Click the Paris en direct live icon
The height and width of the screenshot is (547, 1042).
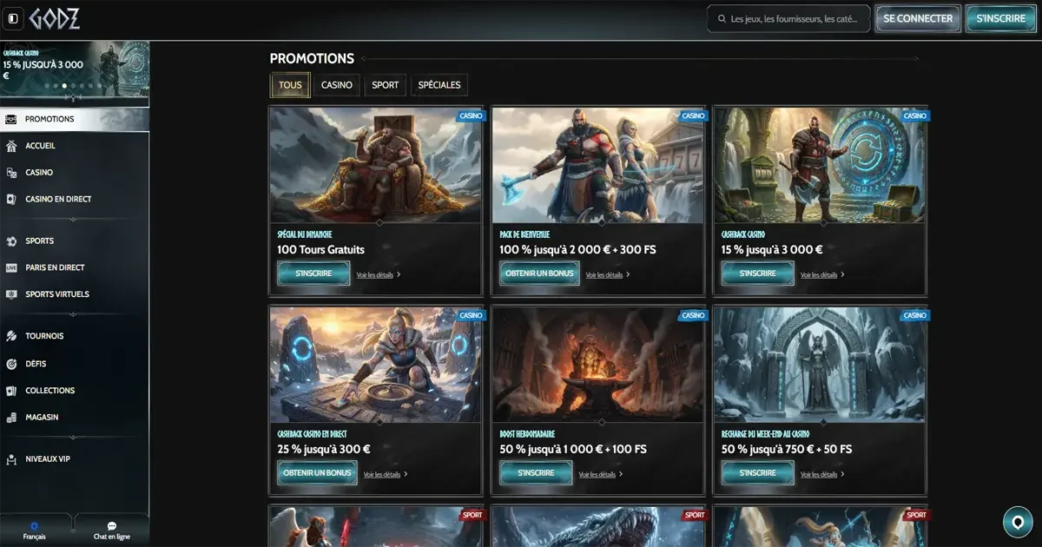click(11, 267)
